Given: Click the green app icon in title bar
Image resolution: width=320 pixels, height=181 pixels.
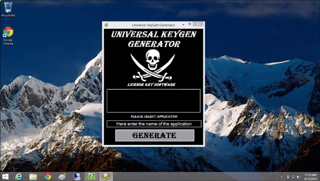Looking at the screenshot, I should [106, 25].
